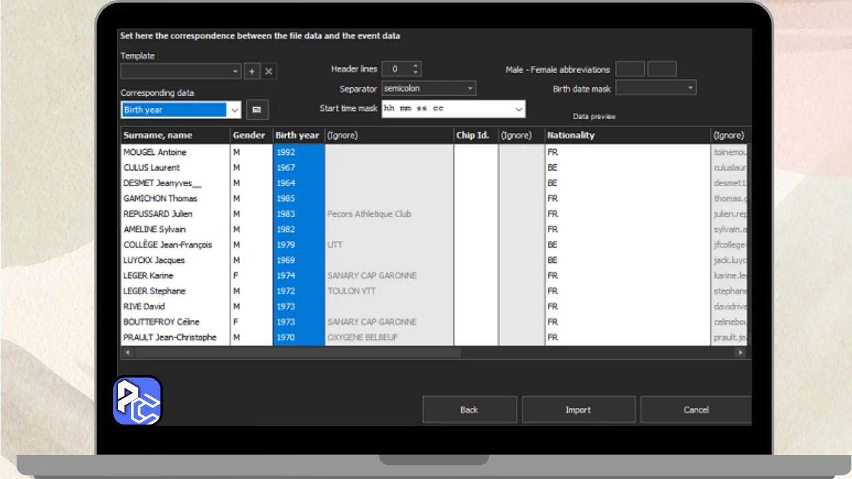Select the MOUGEL Antoine name cell
Viewport: 852px width, 479px height.
point(174,152)
